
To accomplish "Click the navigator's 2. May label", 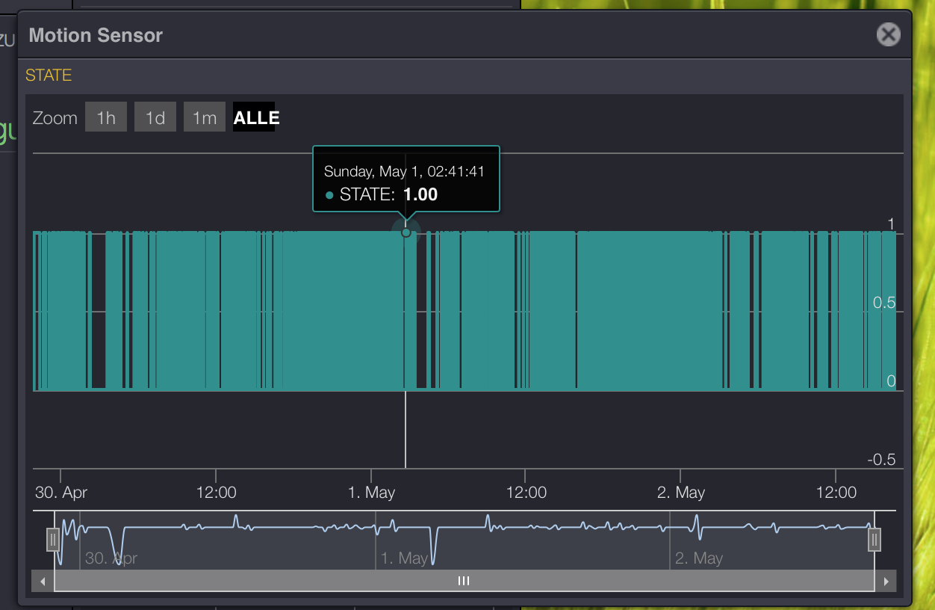I will pos(698,558).
